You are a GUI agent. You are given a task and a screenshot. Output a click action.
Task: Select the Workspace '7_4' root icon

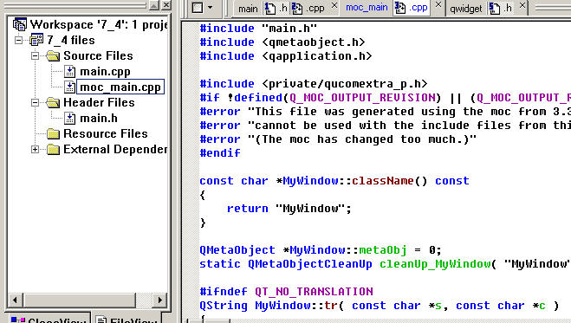[x=20, y=24]
